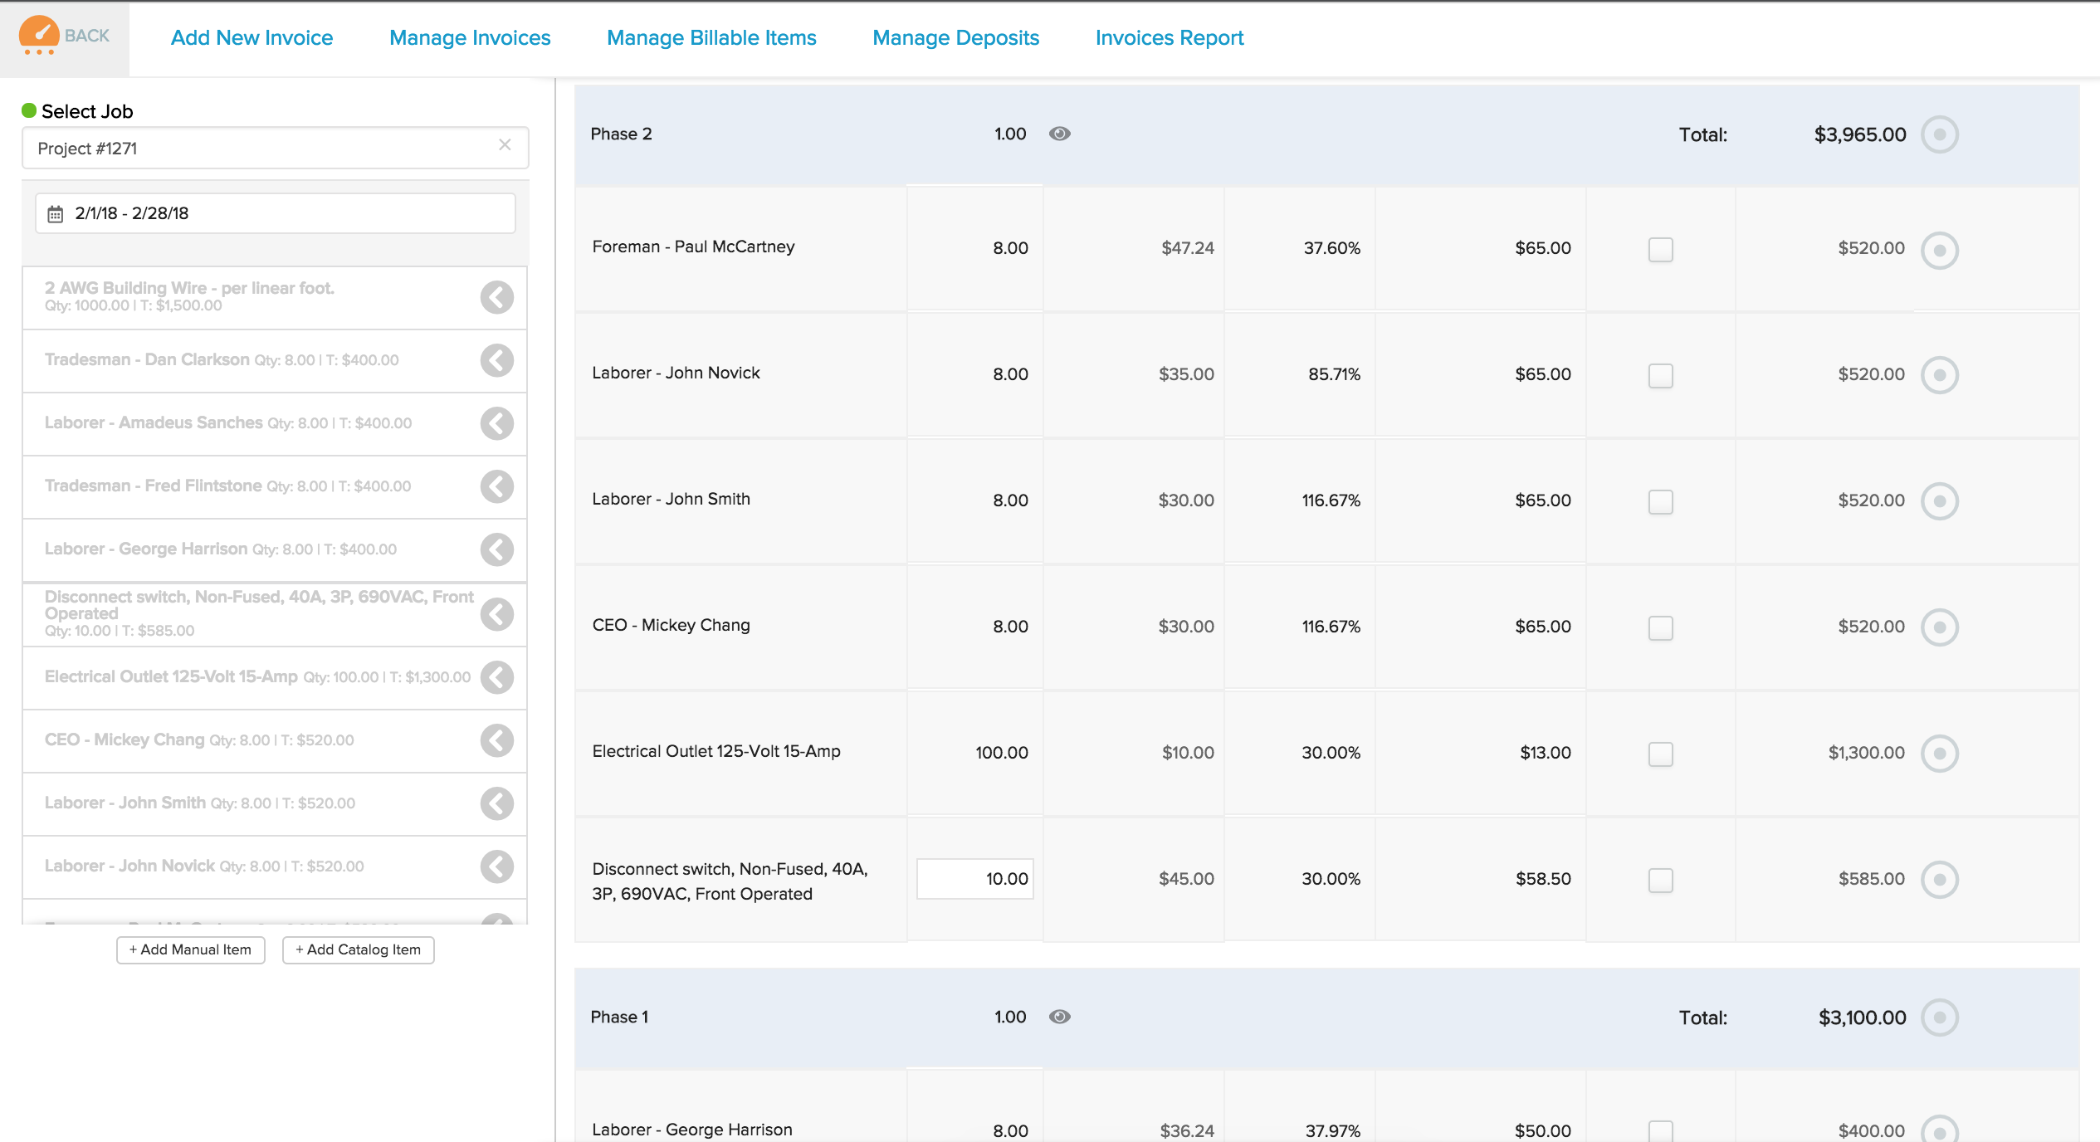This screenshot has width=2100, height=1142.
Task: Click the 85.71% markup for John Novick
Action: [x=1334, y=374]
